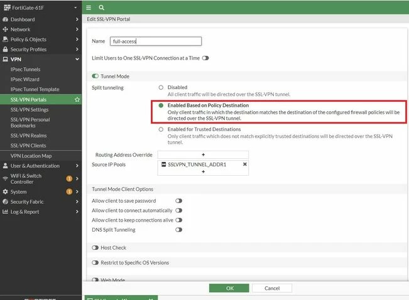The image size is (409, 300).
Task: Expand the Network menu chevron
Action: tap(77, 29)
